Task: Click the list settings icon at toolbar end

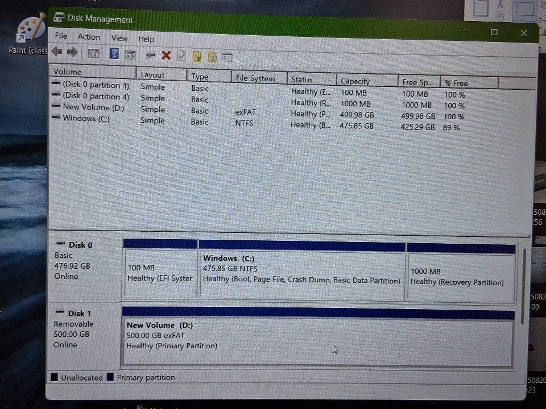Action: 227,57
